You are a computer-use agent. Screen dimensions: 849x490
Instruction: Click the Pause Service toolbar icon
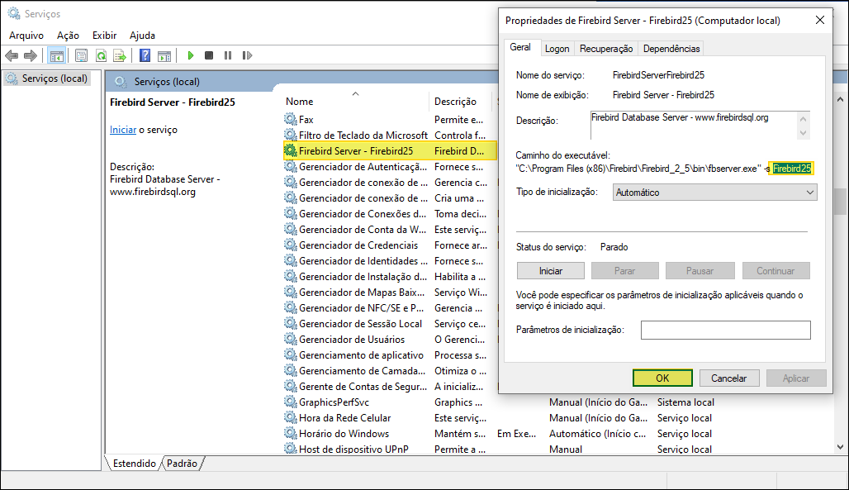click(228, 55)
